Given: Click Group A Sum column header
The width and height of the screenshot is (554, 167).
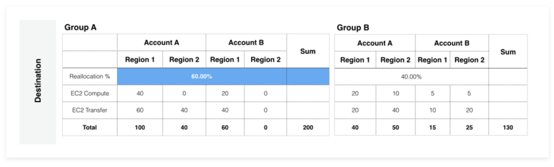Looking at the screenshot, I should click(x=308, y=51).
